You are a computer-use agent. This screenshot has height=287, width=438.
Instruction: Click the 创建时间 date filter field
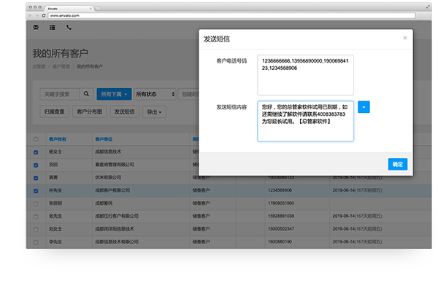coord(188,94)
